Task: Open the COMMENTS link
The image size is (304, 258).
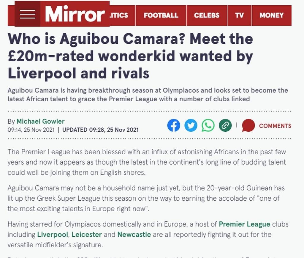Action: 275,126
